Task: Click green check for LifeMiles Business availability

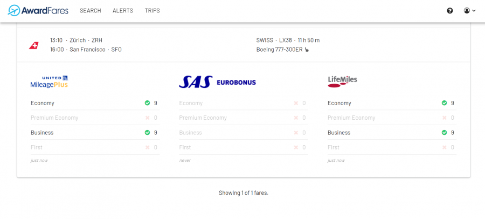Action: point(444,133)
